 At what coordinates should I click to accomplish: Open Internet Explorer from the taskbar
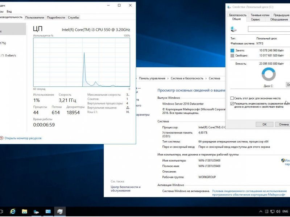[x=13, y=211]
